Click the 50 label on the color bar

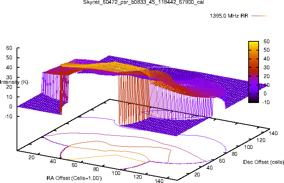267,50
